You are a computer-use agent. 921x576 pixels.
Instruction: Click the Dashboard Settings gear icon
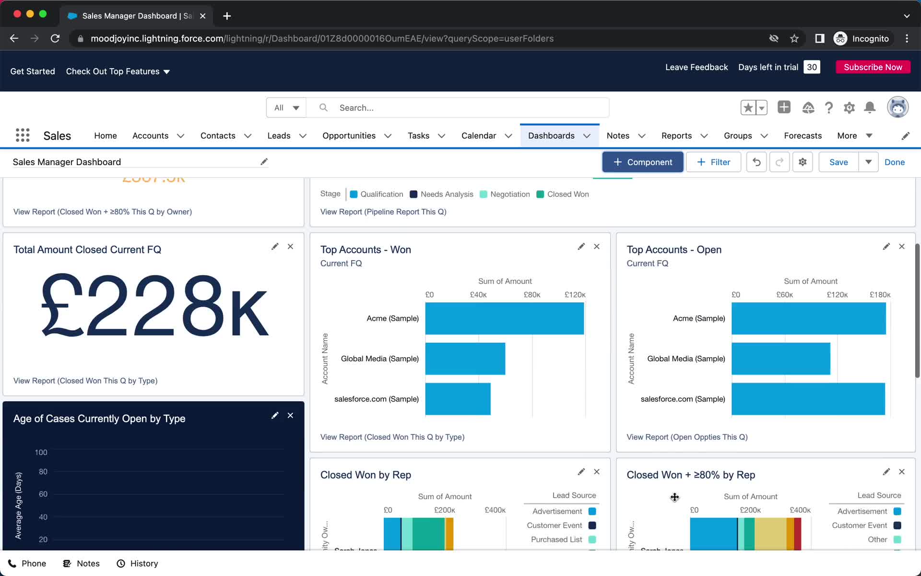[x=803, y=162]
